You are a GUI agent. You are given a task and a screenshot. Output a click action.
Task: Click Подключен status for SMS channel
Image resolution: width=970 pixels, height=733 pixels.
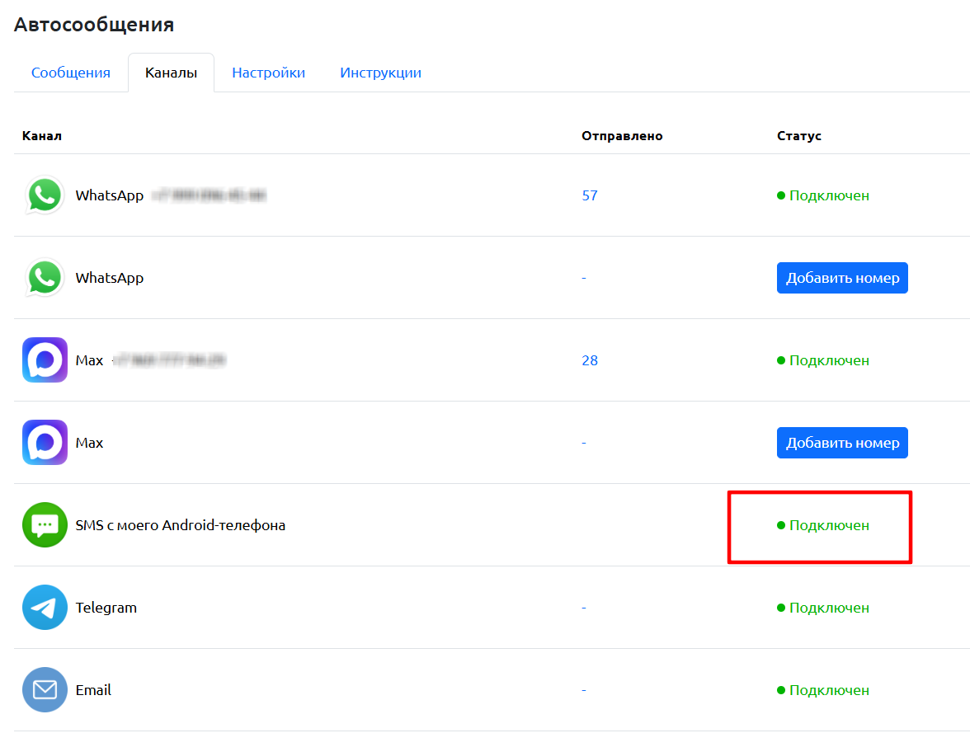pyautogui.click(x=823, y=525)
